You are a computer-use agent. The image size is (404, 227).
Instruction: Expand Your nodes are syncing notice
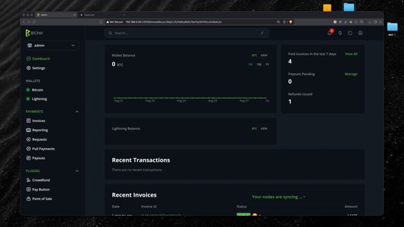point(278,197)
